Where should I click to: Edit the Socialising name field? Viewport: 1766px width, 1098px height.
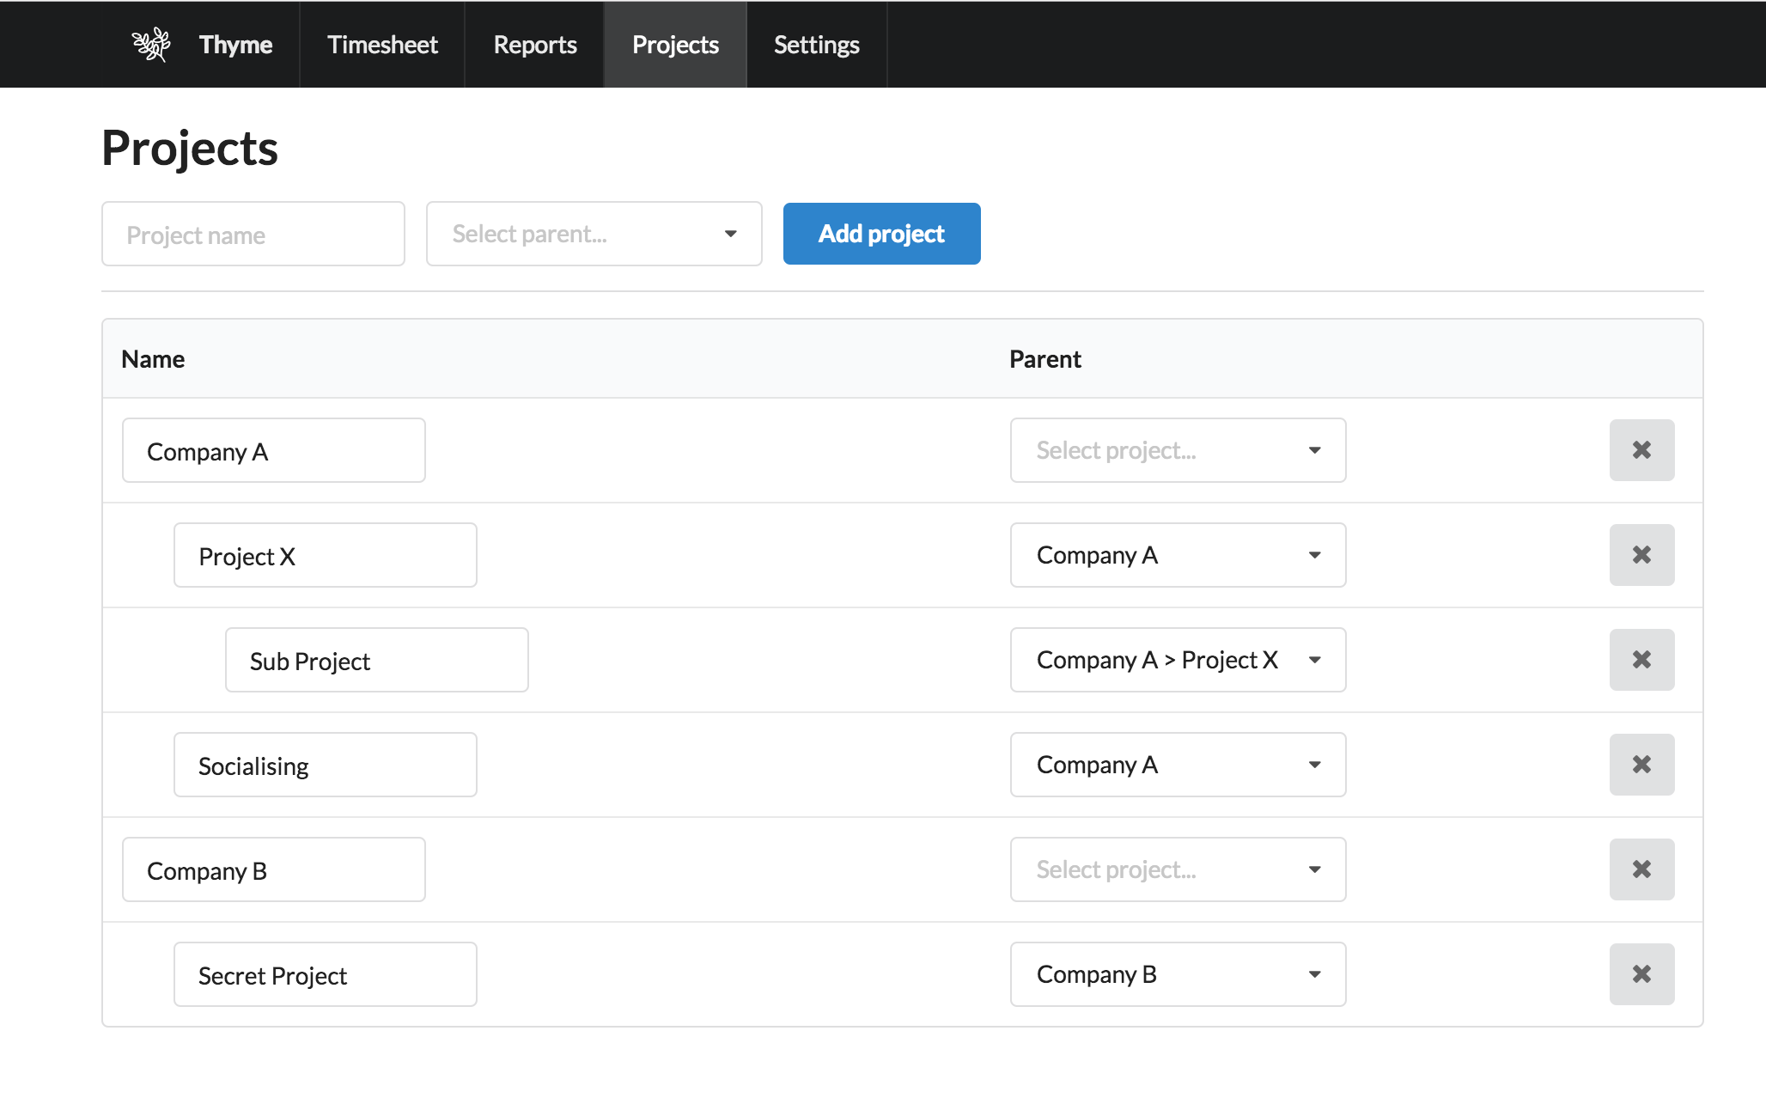[325, 765]
